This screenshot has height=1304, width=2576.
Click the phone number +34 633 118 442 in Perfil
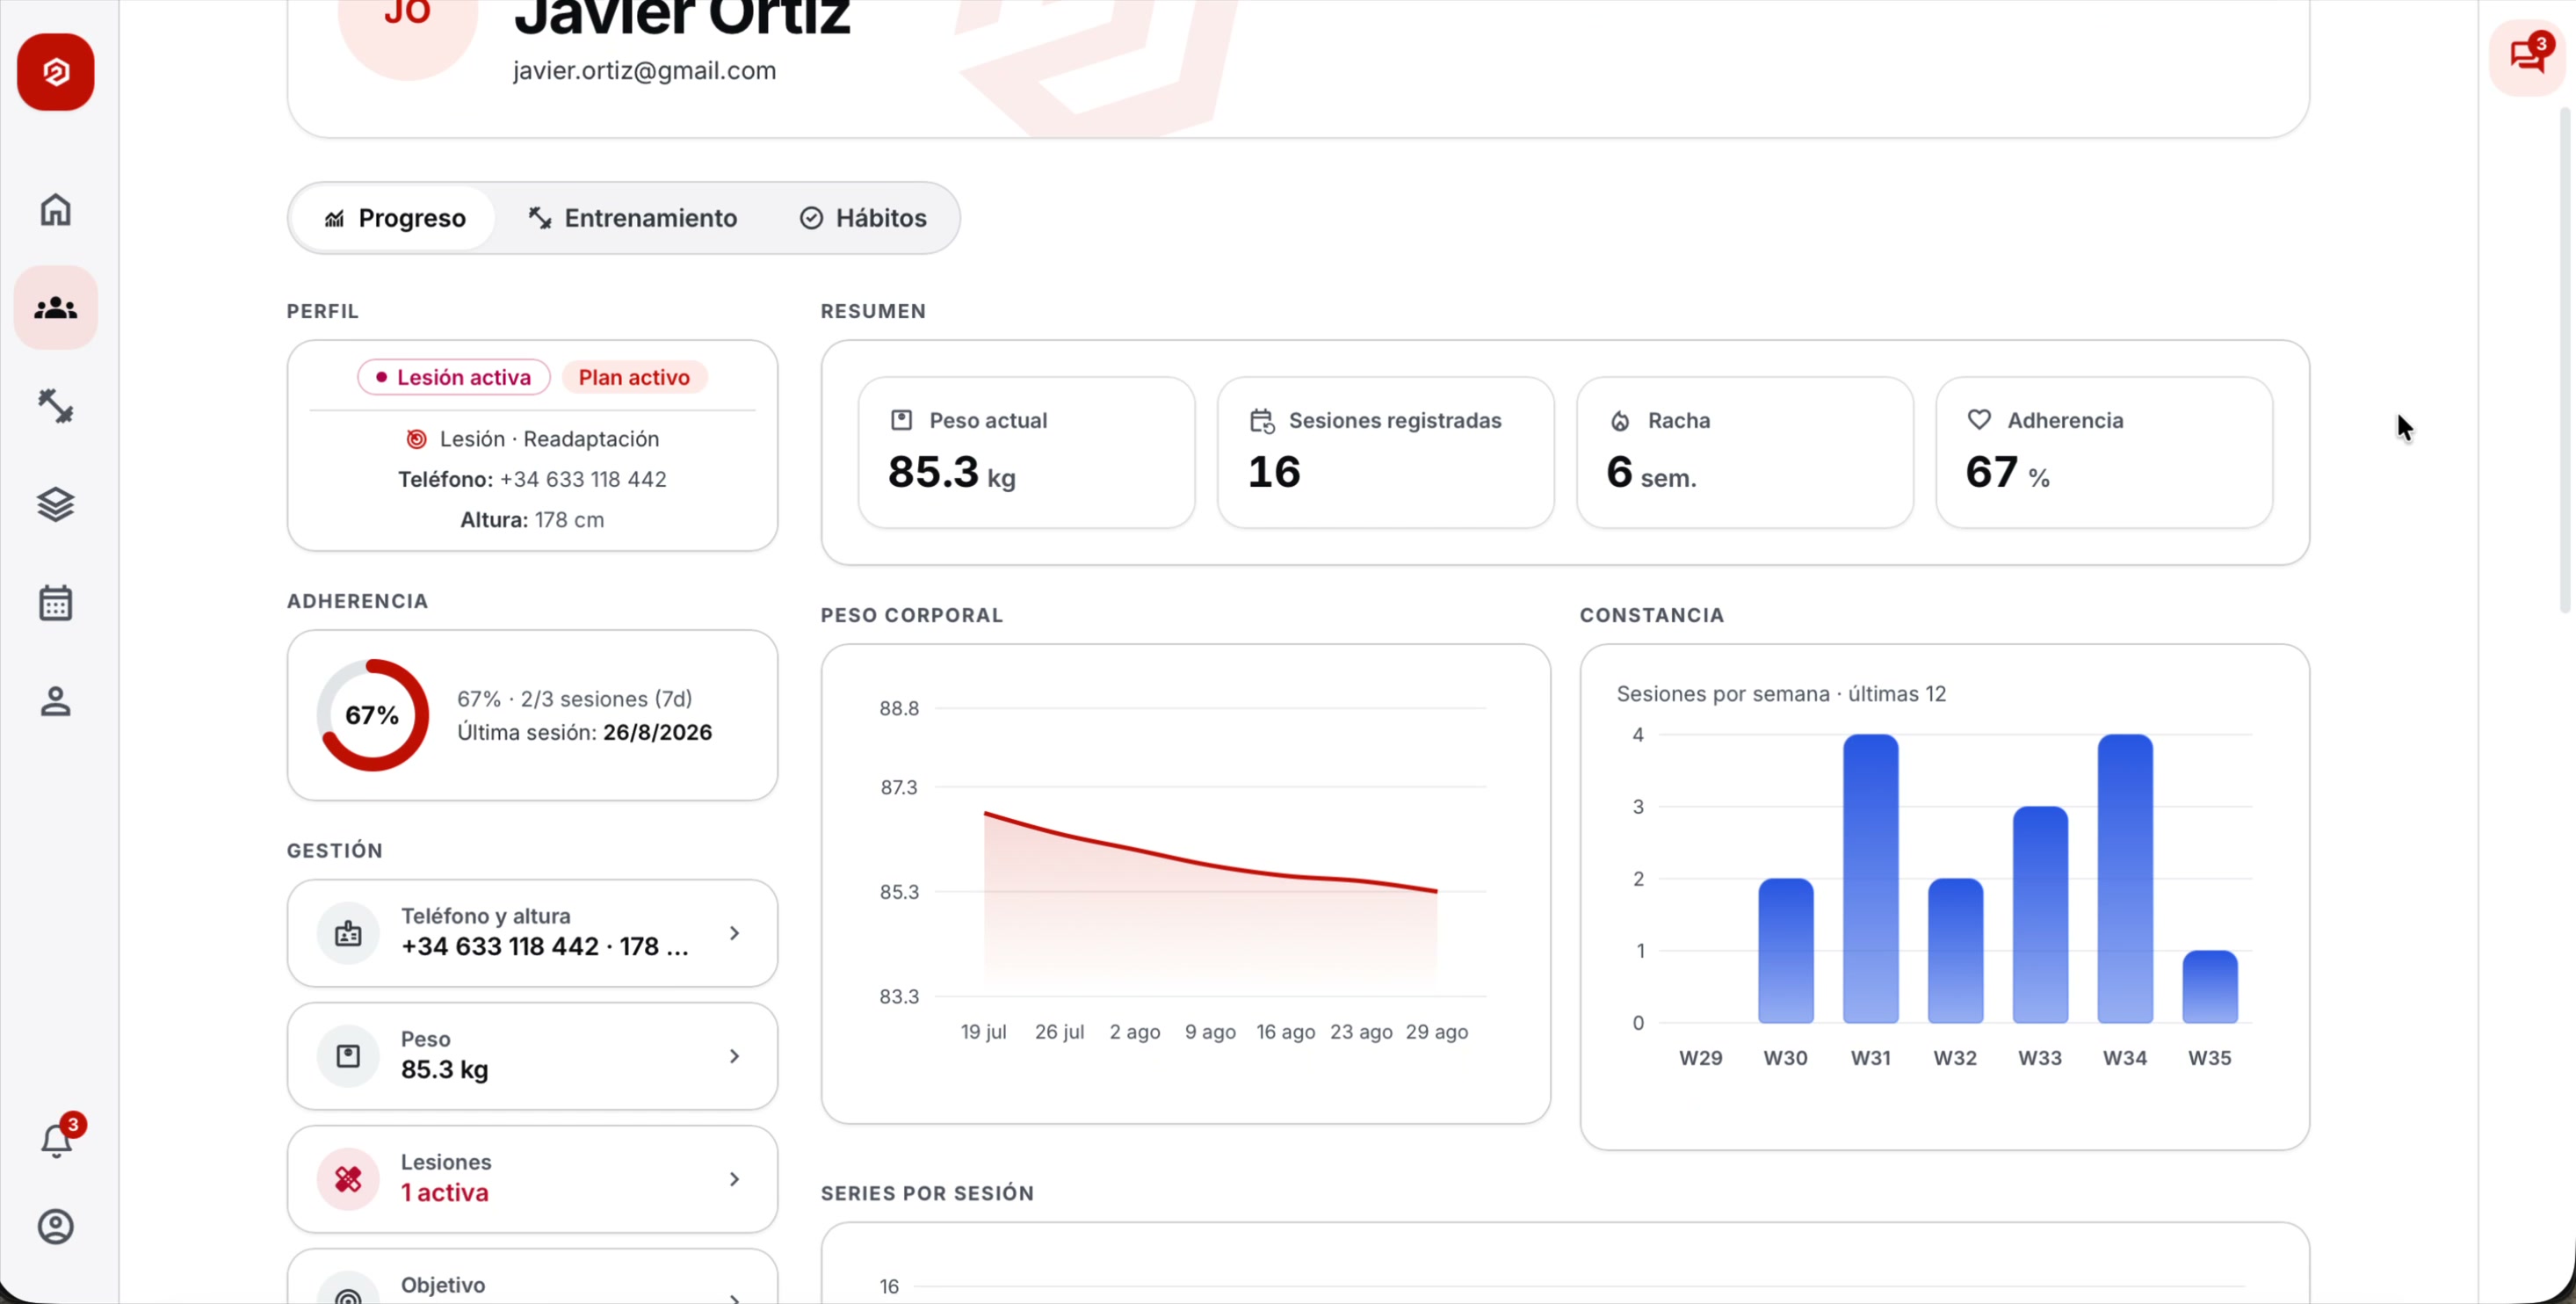click(583, 479)
